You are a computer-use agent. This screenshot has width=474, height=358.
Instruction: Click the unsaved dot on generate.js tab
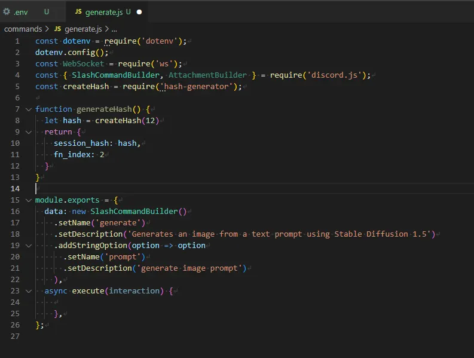[139, 12]
